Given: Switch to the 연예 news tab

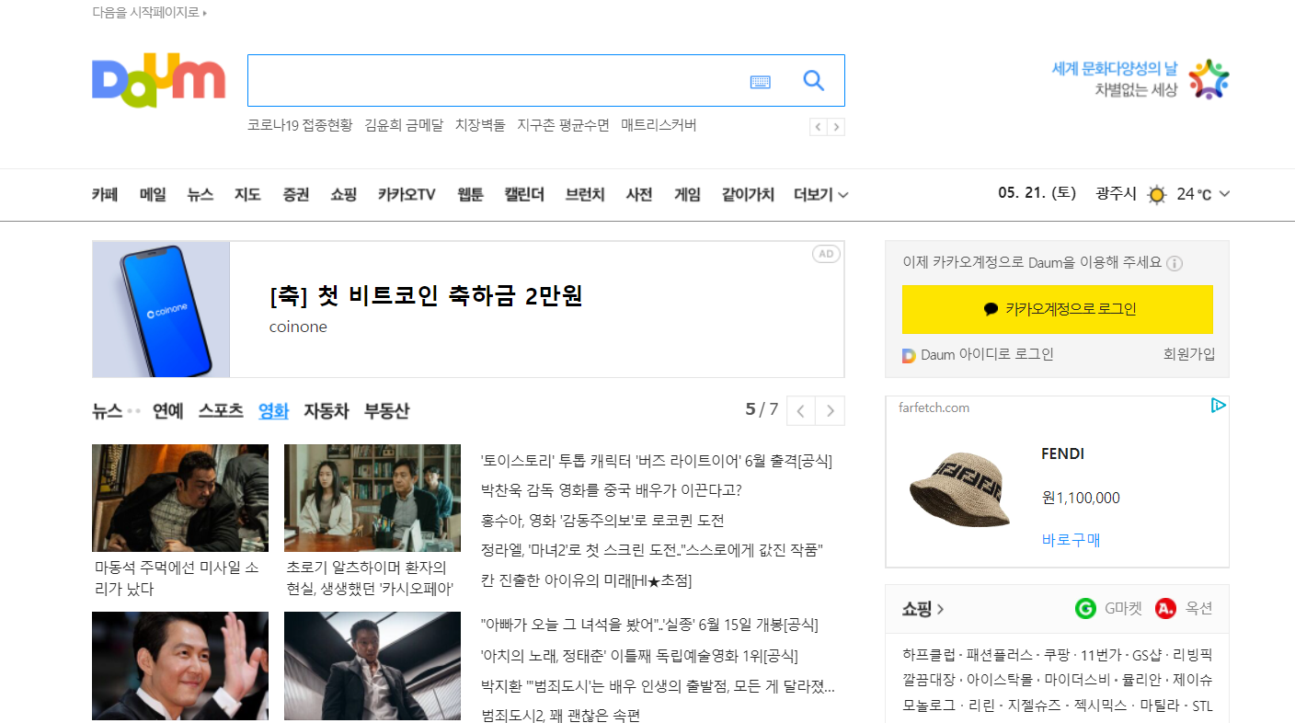Looking at the screenshot, I should (167, 410).
